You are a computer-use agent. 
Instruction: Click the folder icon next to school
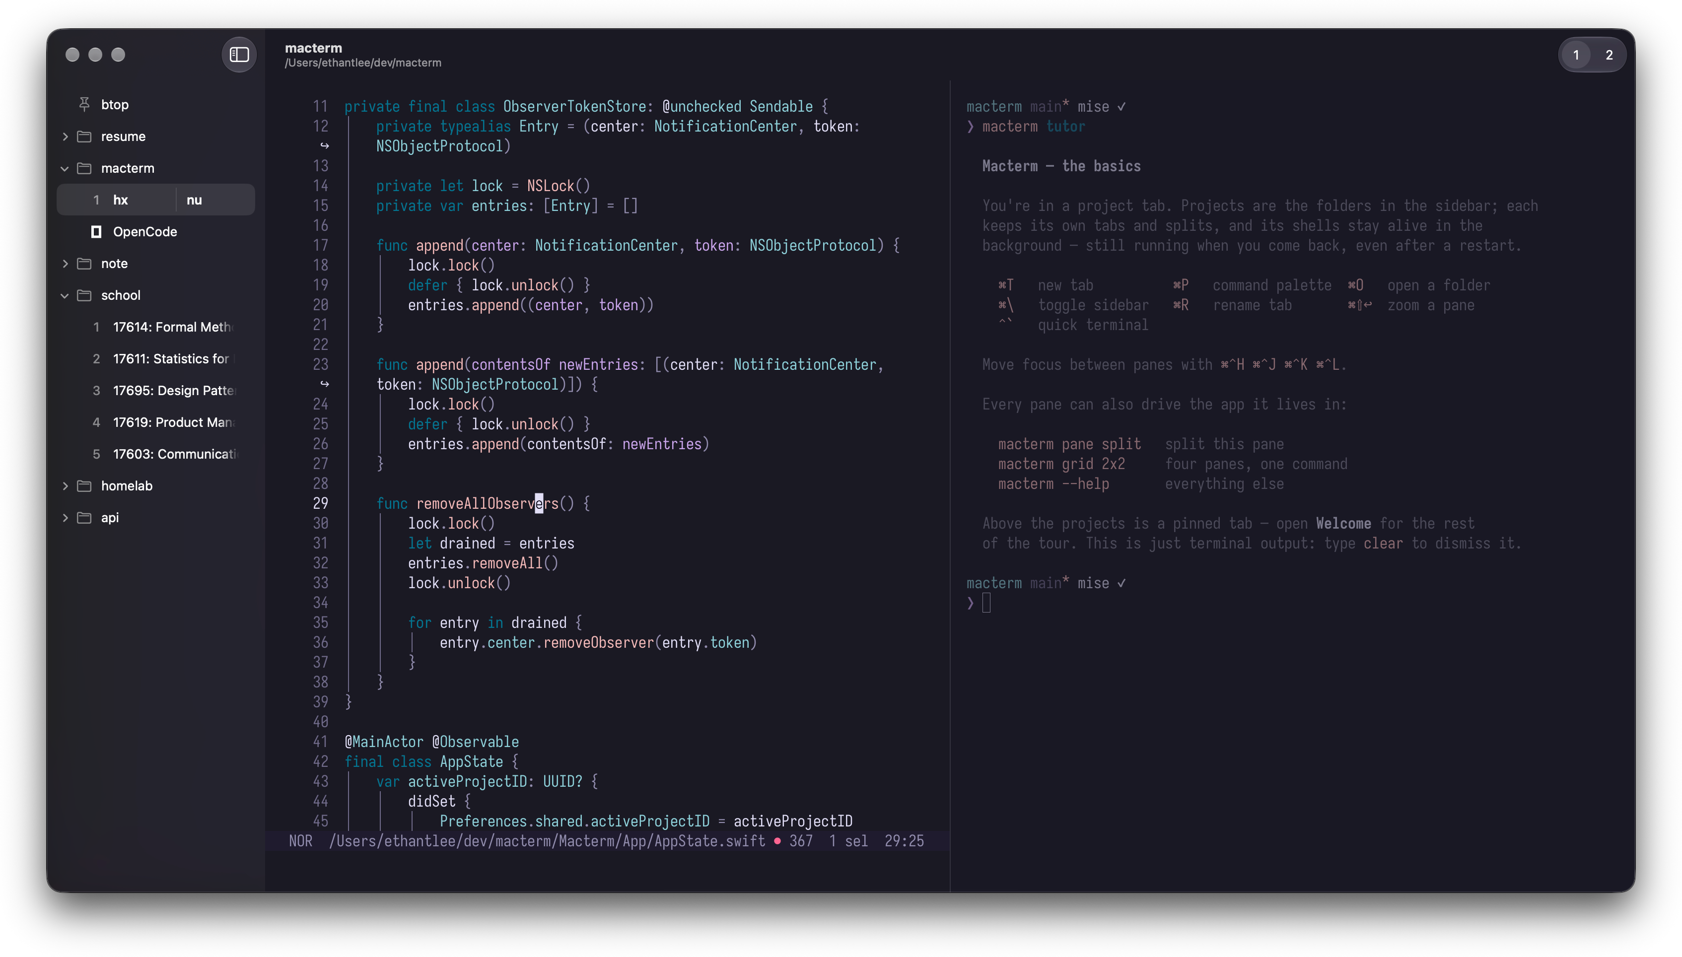click(x=84, y=295)
